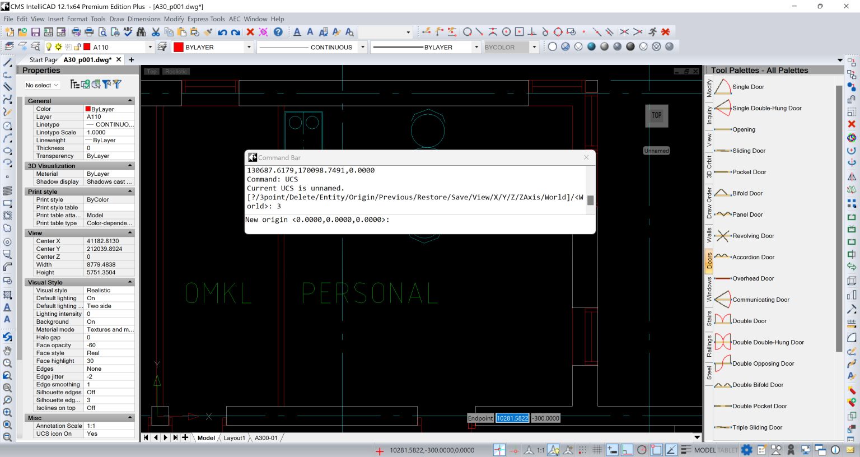Click the Save file icon
860x457 pixels.
[35, 32]
